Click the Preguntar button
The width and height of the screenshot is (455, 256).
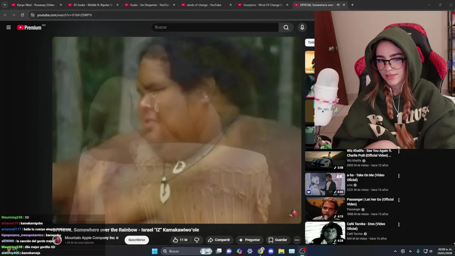[x=249, y=240]
